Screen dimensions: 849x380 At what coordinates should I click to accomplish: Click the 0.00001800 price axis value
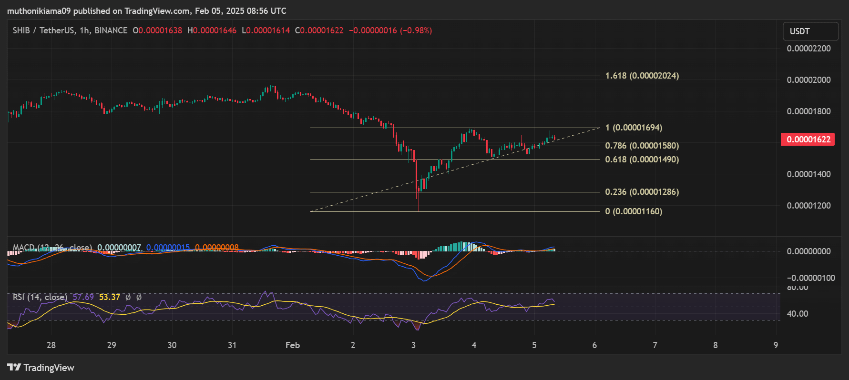[x=809, y=111]
